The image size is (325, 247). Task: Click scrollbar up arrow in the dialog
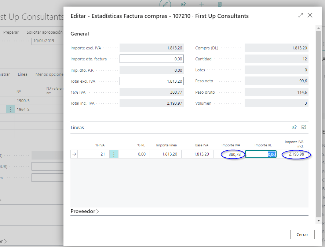coord(318,28)
